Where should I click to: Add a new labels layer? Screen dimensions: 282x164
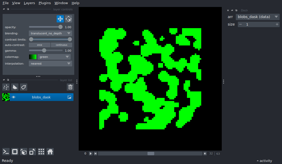click(24, 87)
